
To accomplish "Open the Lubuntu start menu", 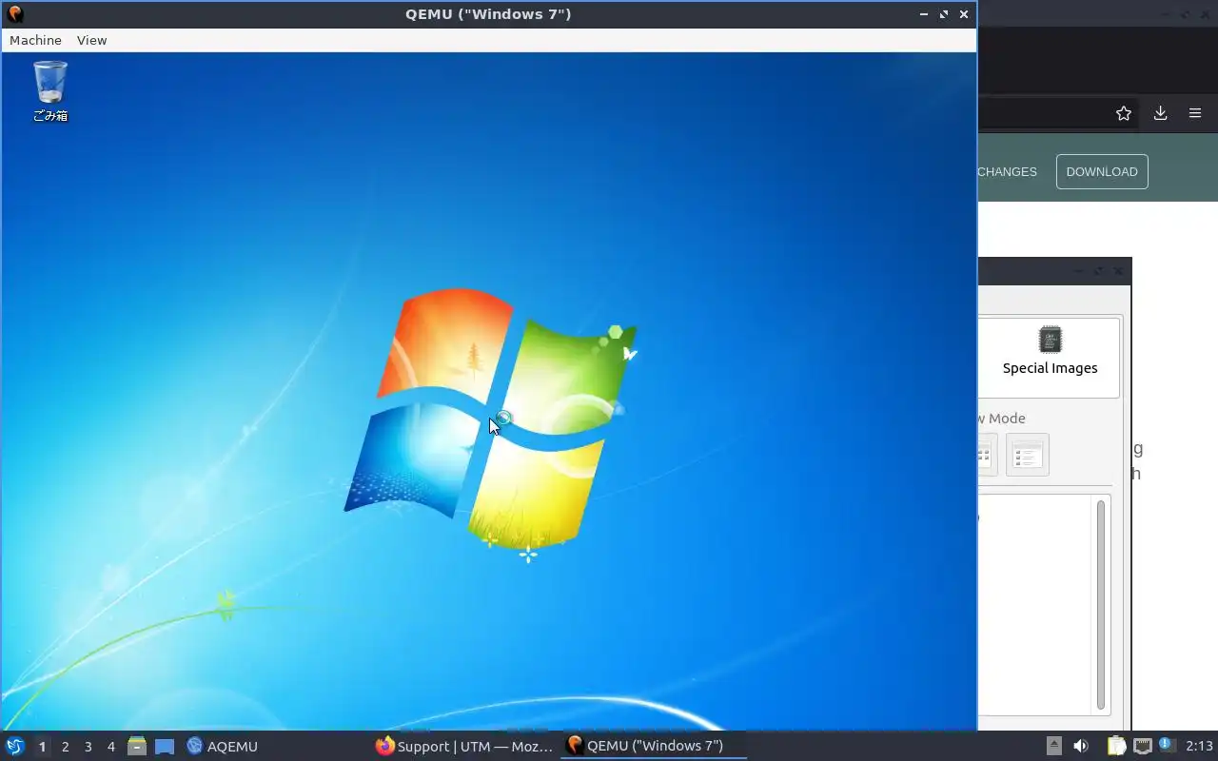I will point(14,746).
